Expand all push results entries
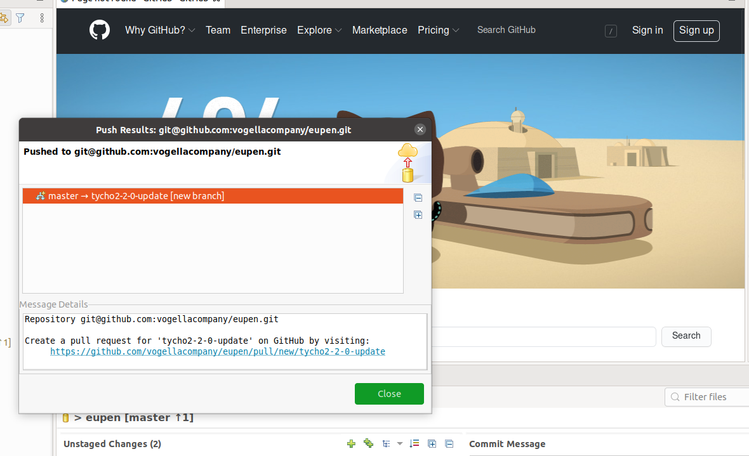Image resolution: width=749 pixels, height=456 pixels. point(418,215)
